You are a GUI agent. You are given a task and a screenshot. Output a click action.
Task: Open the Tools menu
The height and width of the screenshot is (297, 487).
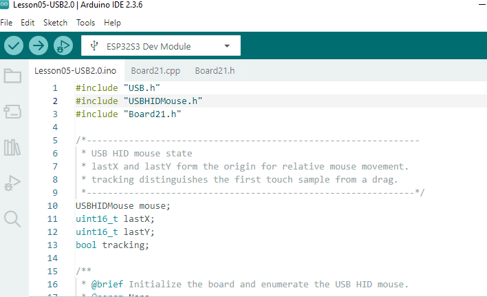click(85, 23)
